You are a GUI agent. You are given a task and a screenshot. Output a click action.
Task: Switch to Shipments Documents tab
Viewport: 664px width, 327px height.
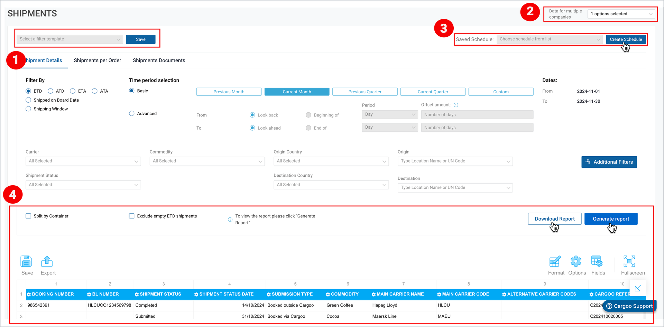click(159, 60)
